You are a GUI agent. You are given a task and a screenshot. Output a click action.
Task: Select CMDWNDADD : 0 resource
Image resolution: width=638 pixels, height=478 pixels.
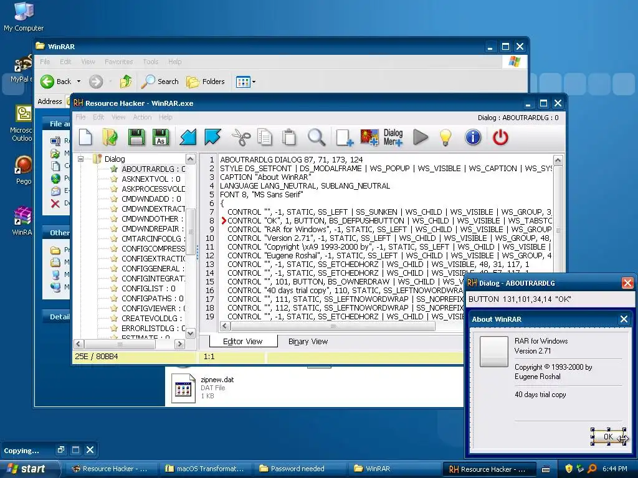coord(151,199)
